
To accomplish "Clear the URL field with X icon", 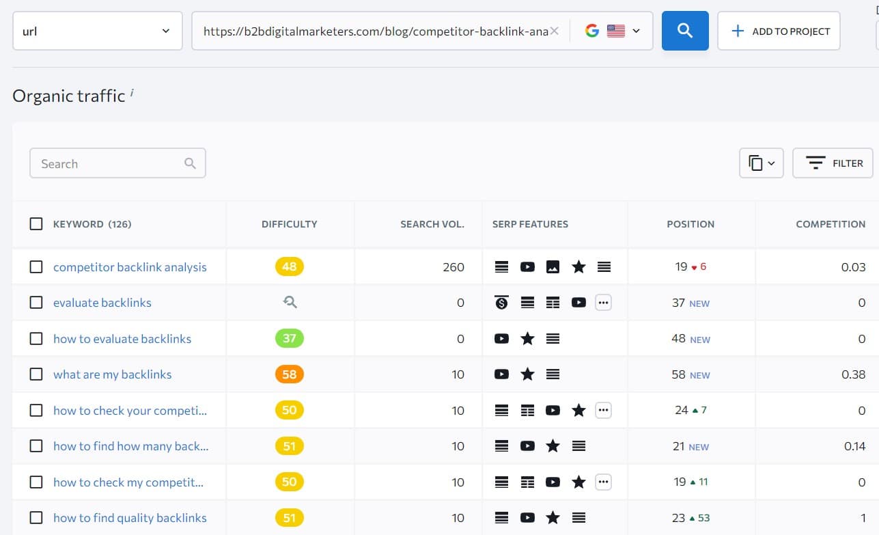I will coord(555,31).
